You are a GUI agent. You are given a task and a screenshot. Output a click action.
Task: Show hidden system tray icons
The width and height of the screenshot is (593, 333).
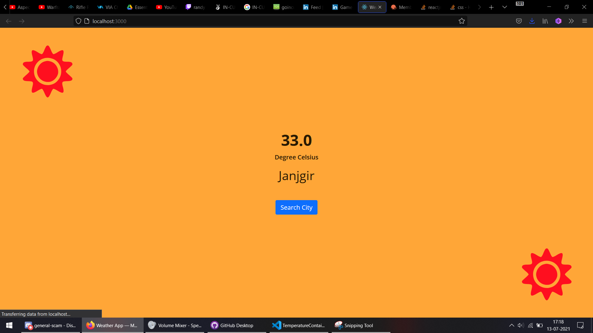click(x=511, y=325)
